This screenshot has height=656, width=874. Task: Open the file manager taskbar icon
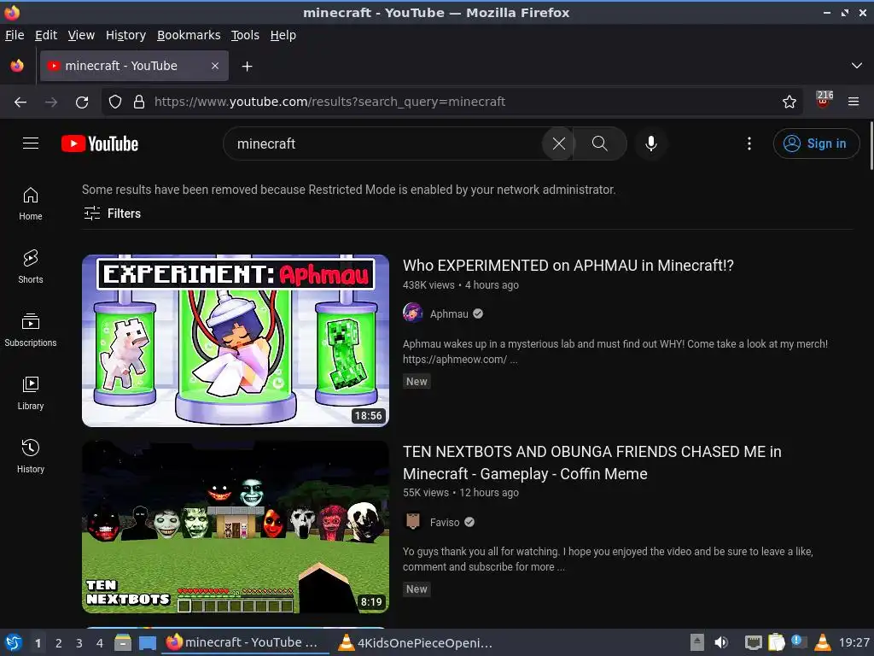[x=123, y=642]
